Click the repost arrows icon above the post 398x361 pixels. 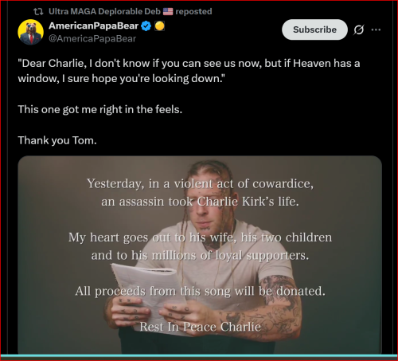(x=38, y=11)
